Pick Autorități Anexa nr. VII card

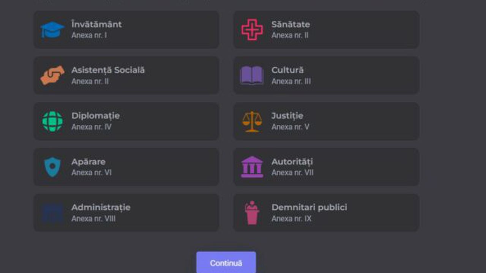(326, 167)
